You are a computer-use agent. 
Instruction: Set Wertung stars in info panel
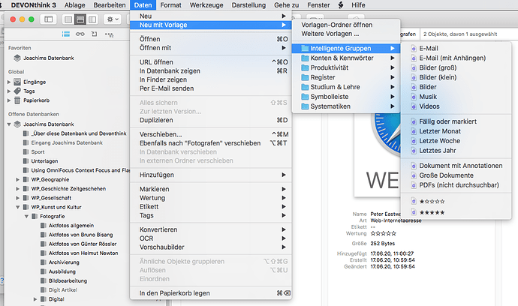pos(383,233)
